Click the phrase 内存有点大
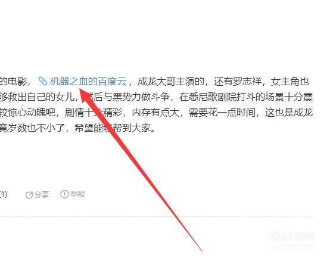330x264 pixels. [155, 113]
